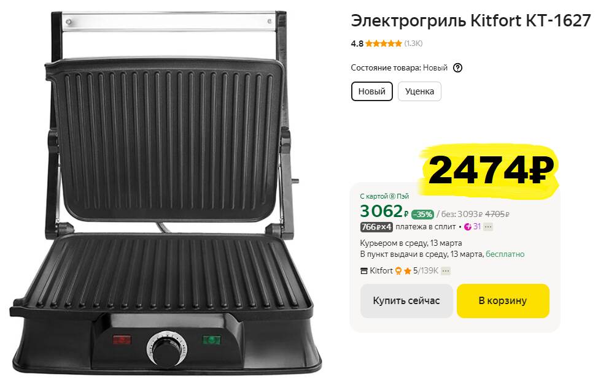
Task: Click the green -35% discount badge
Action: 422,215
